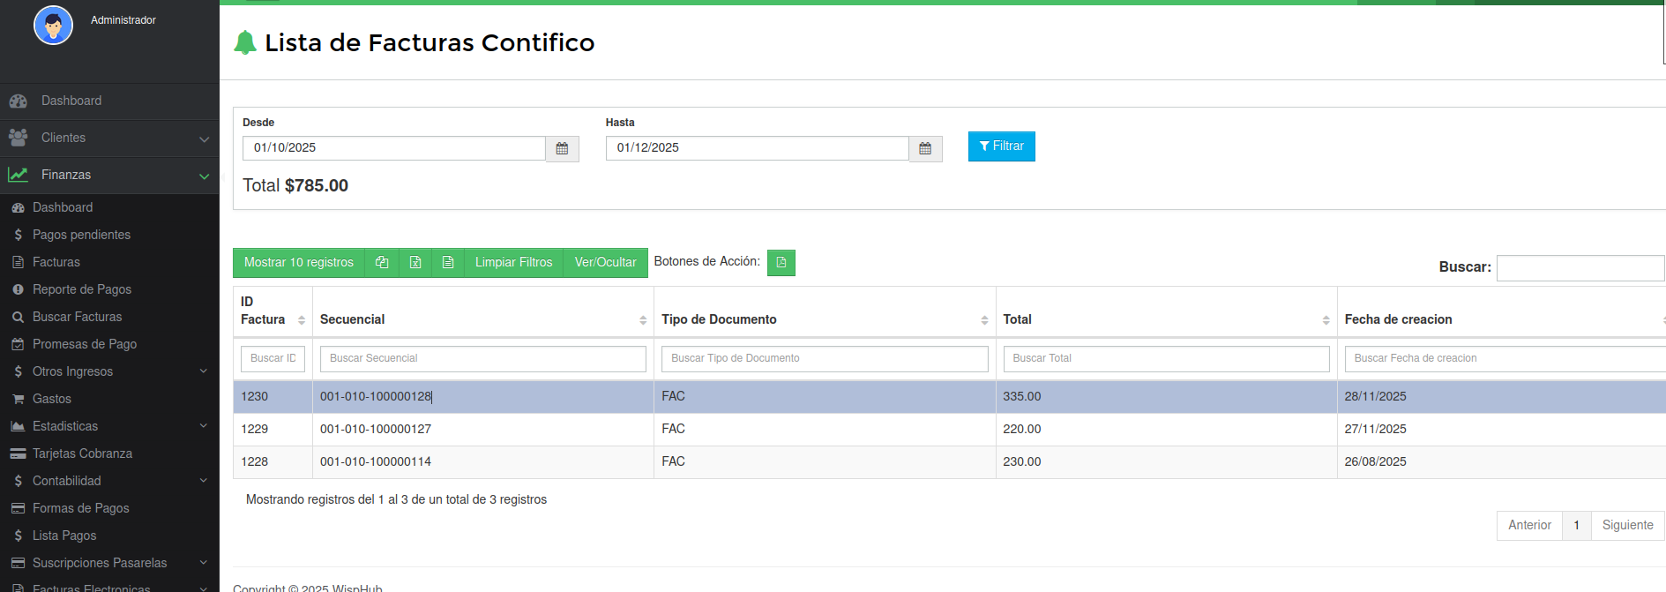Open Pagos pendientes in the sidebar
Screen dimensions: 1666x592
tap(81, 235)
